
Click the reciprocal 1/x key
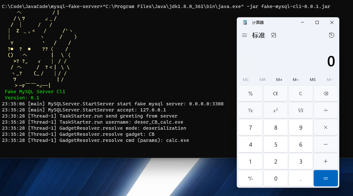point(251,110)
